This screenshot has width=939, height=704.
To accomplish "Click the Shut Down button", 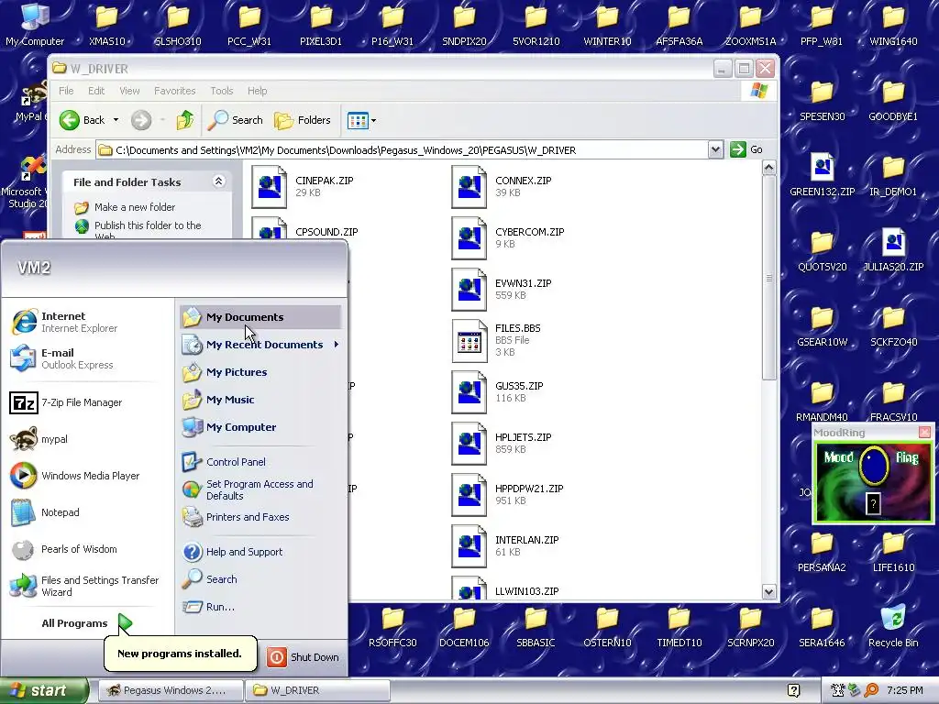I will (303, 657).
